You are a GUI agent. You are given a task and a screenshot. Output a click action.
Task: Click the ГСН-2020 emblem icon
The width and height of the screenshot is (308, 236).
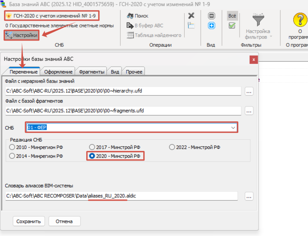point(9,16)
